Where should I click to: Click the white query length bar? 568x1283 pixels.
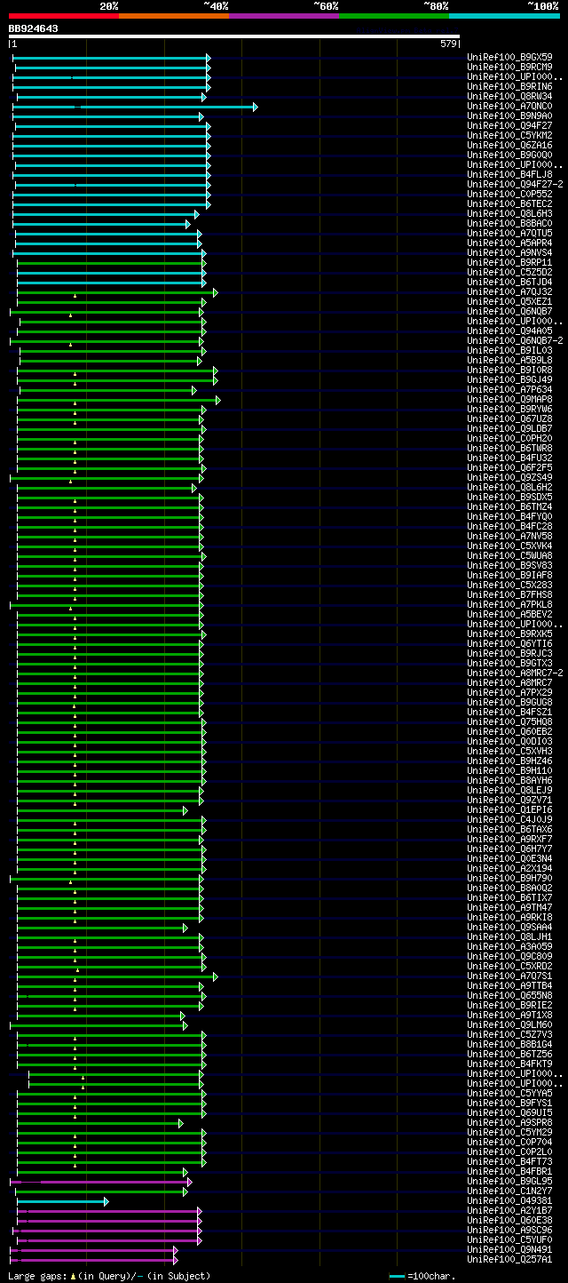coord(234,36)
